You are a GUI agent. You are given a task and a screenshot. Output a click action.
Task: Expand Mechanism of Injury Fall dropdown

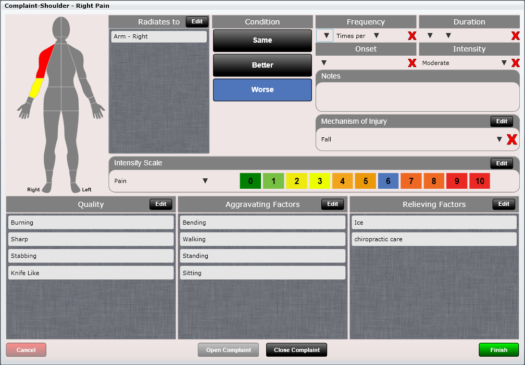[499, 139]
